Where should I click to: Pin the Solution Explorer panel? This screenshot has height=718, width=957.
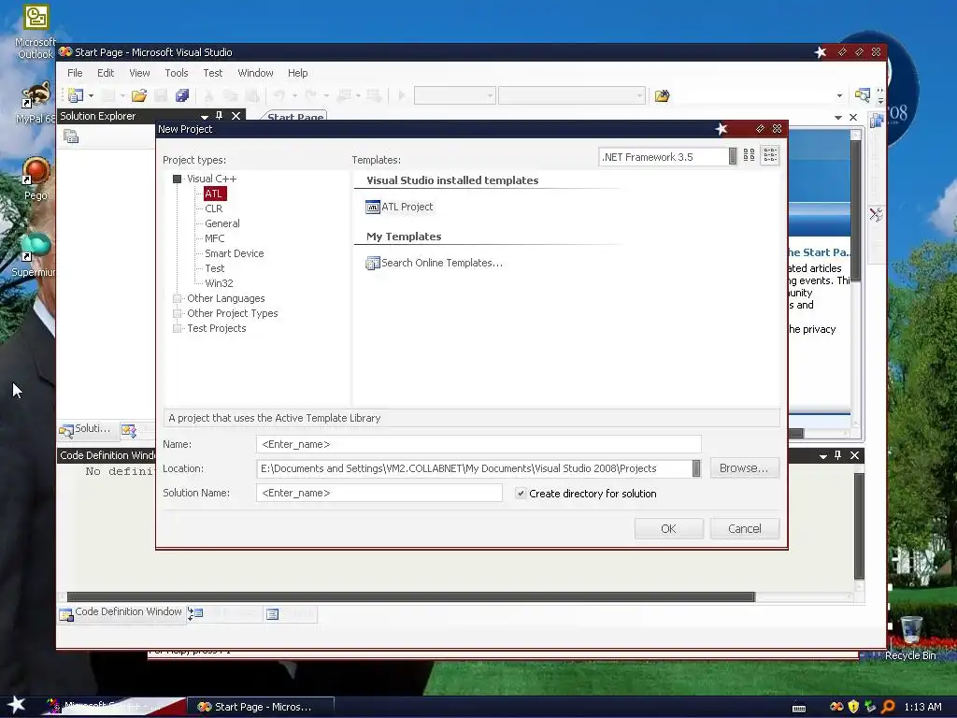coord(219,115)
